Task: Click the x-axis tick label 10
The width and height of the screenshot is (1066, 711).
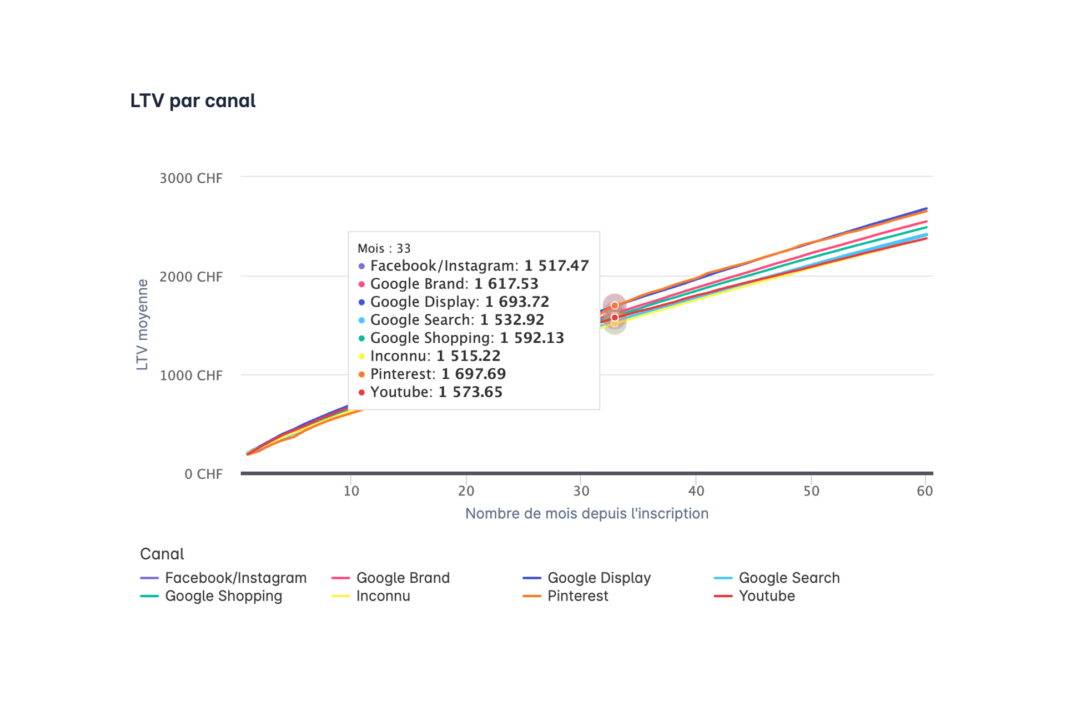Action: pyautogui.click(x=351, y=491)
